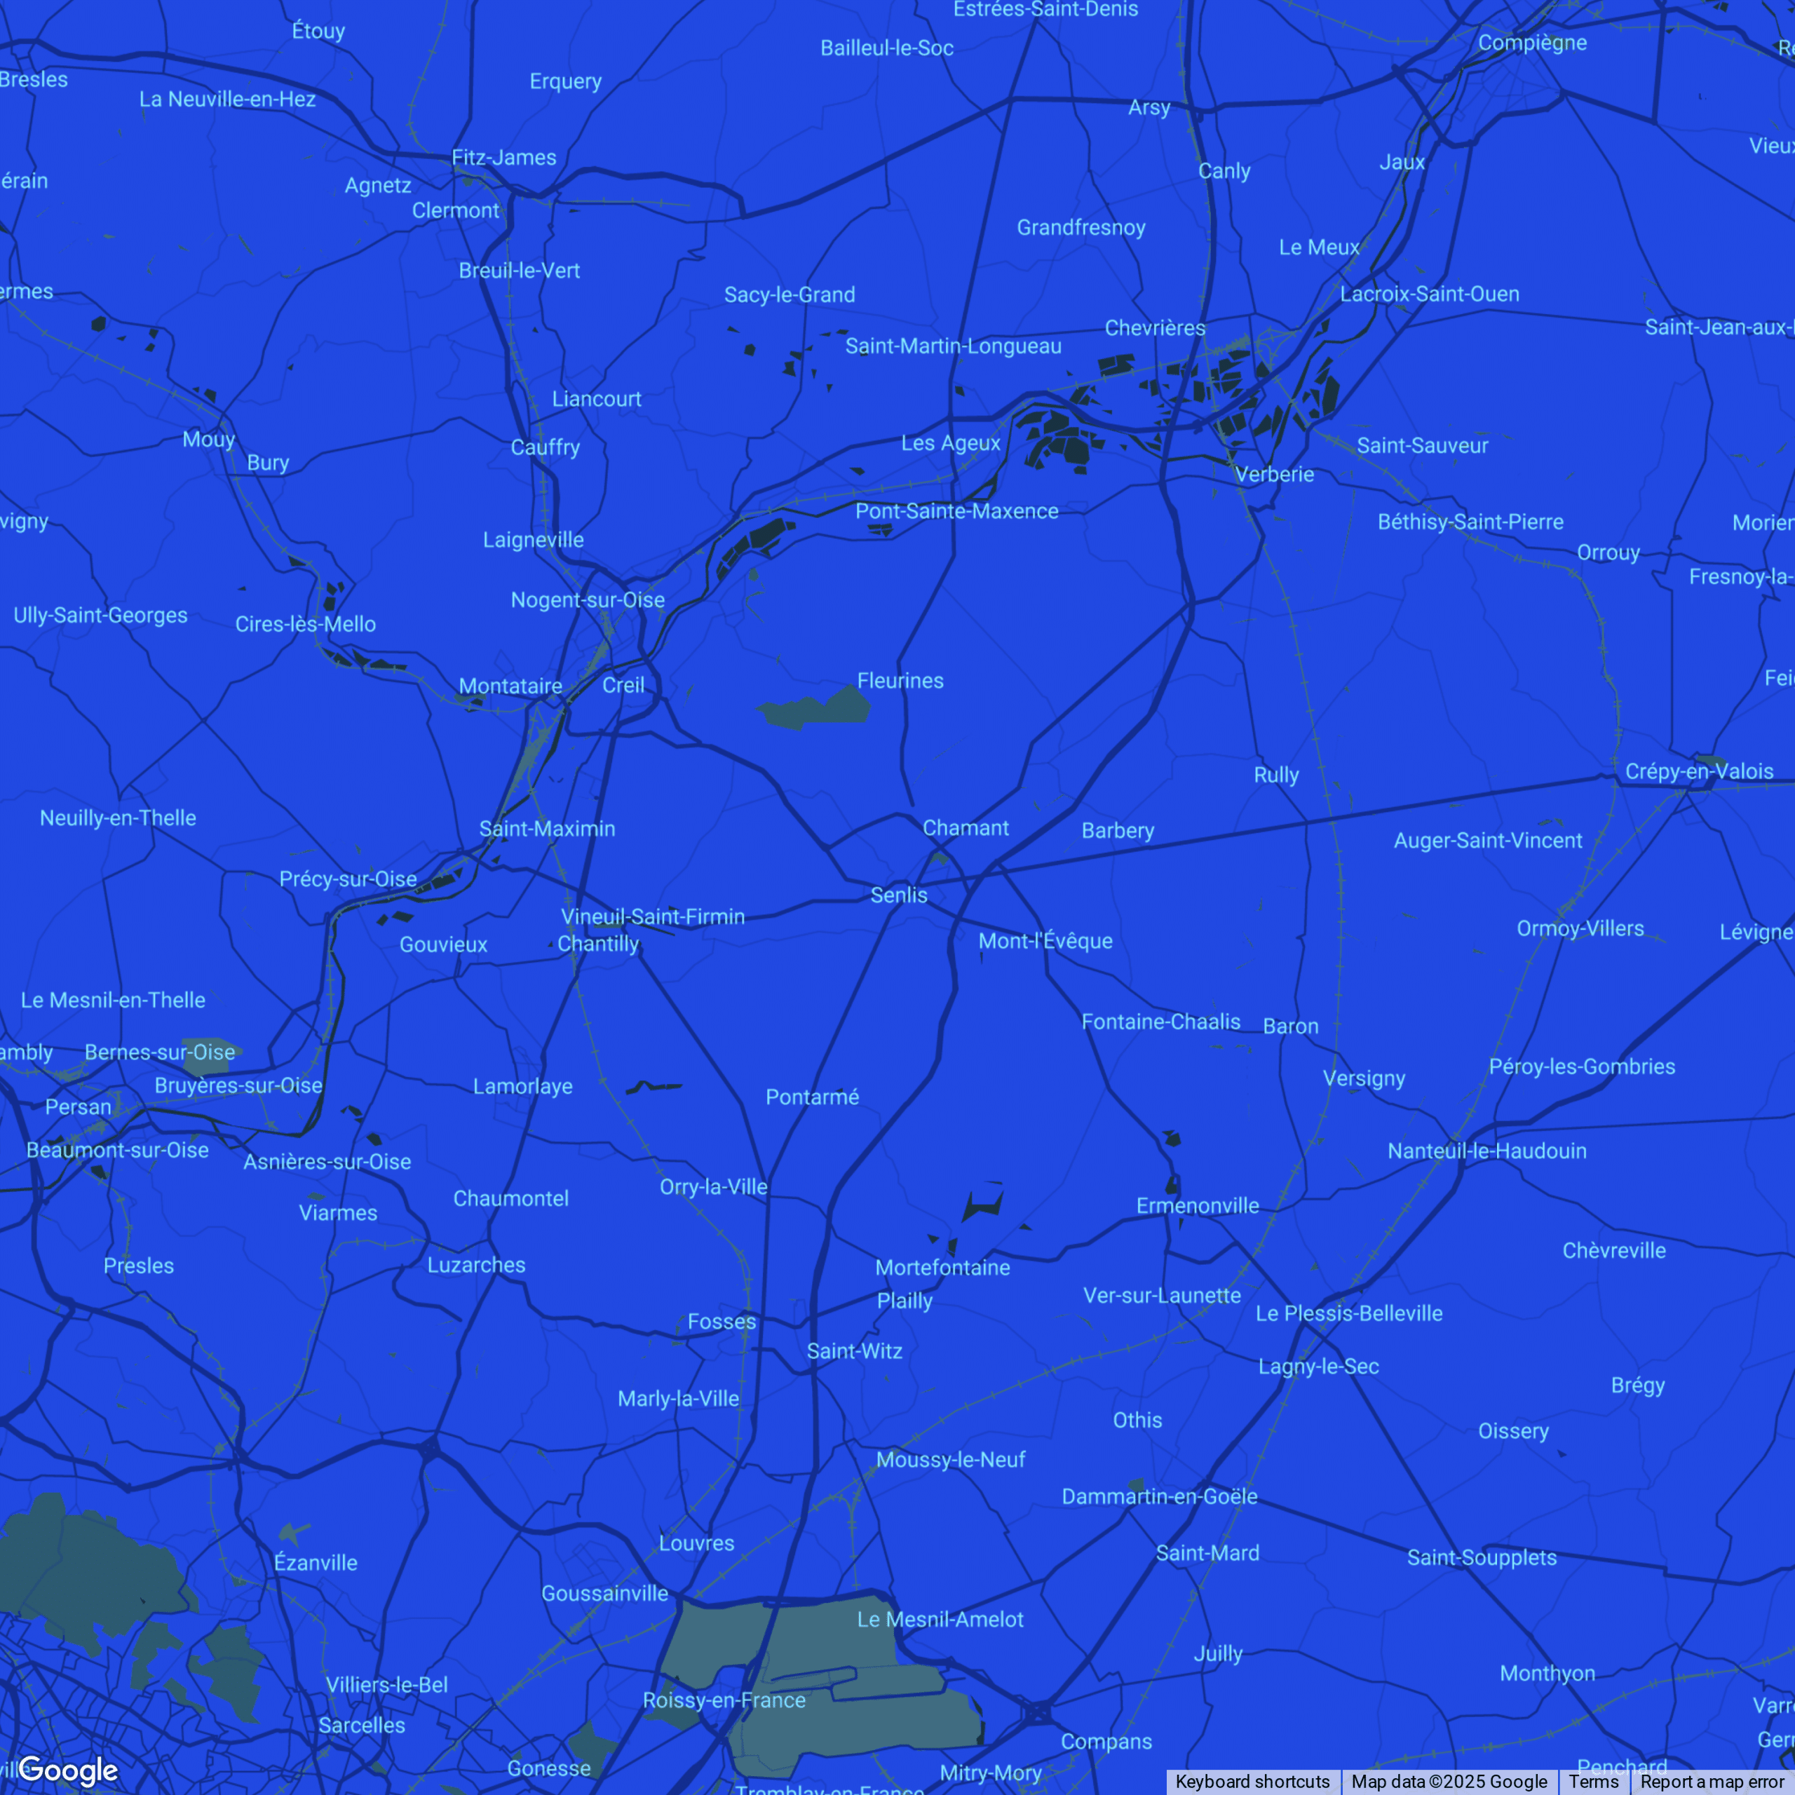
Task: Select the Luzarches label
Action: coord(475,1264)
